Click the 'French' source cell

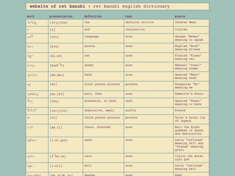191,111
